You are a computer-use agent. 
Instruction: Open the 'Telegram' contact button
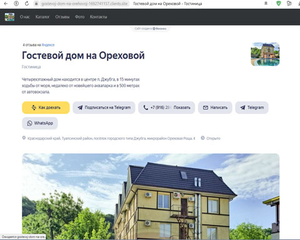point(252,107)
